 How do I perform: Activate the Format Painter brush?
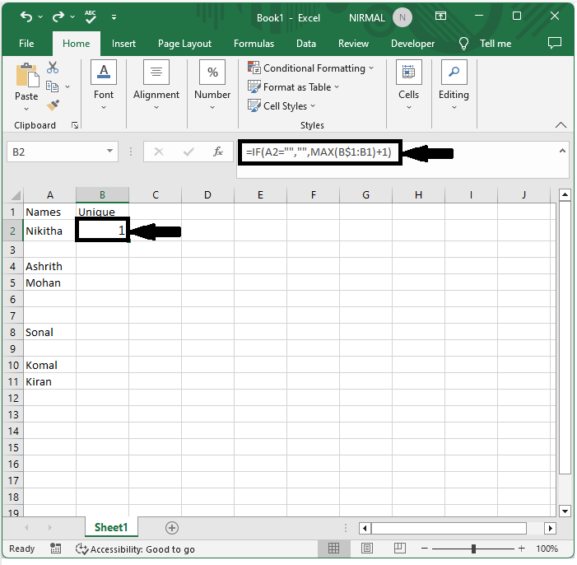tap(53, 105)
